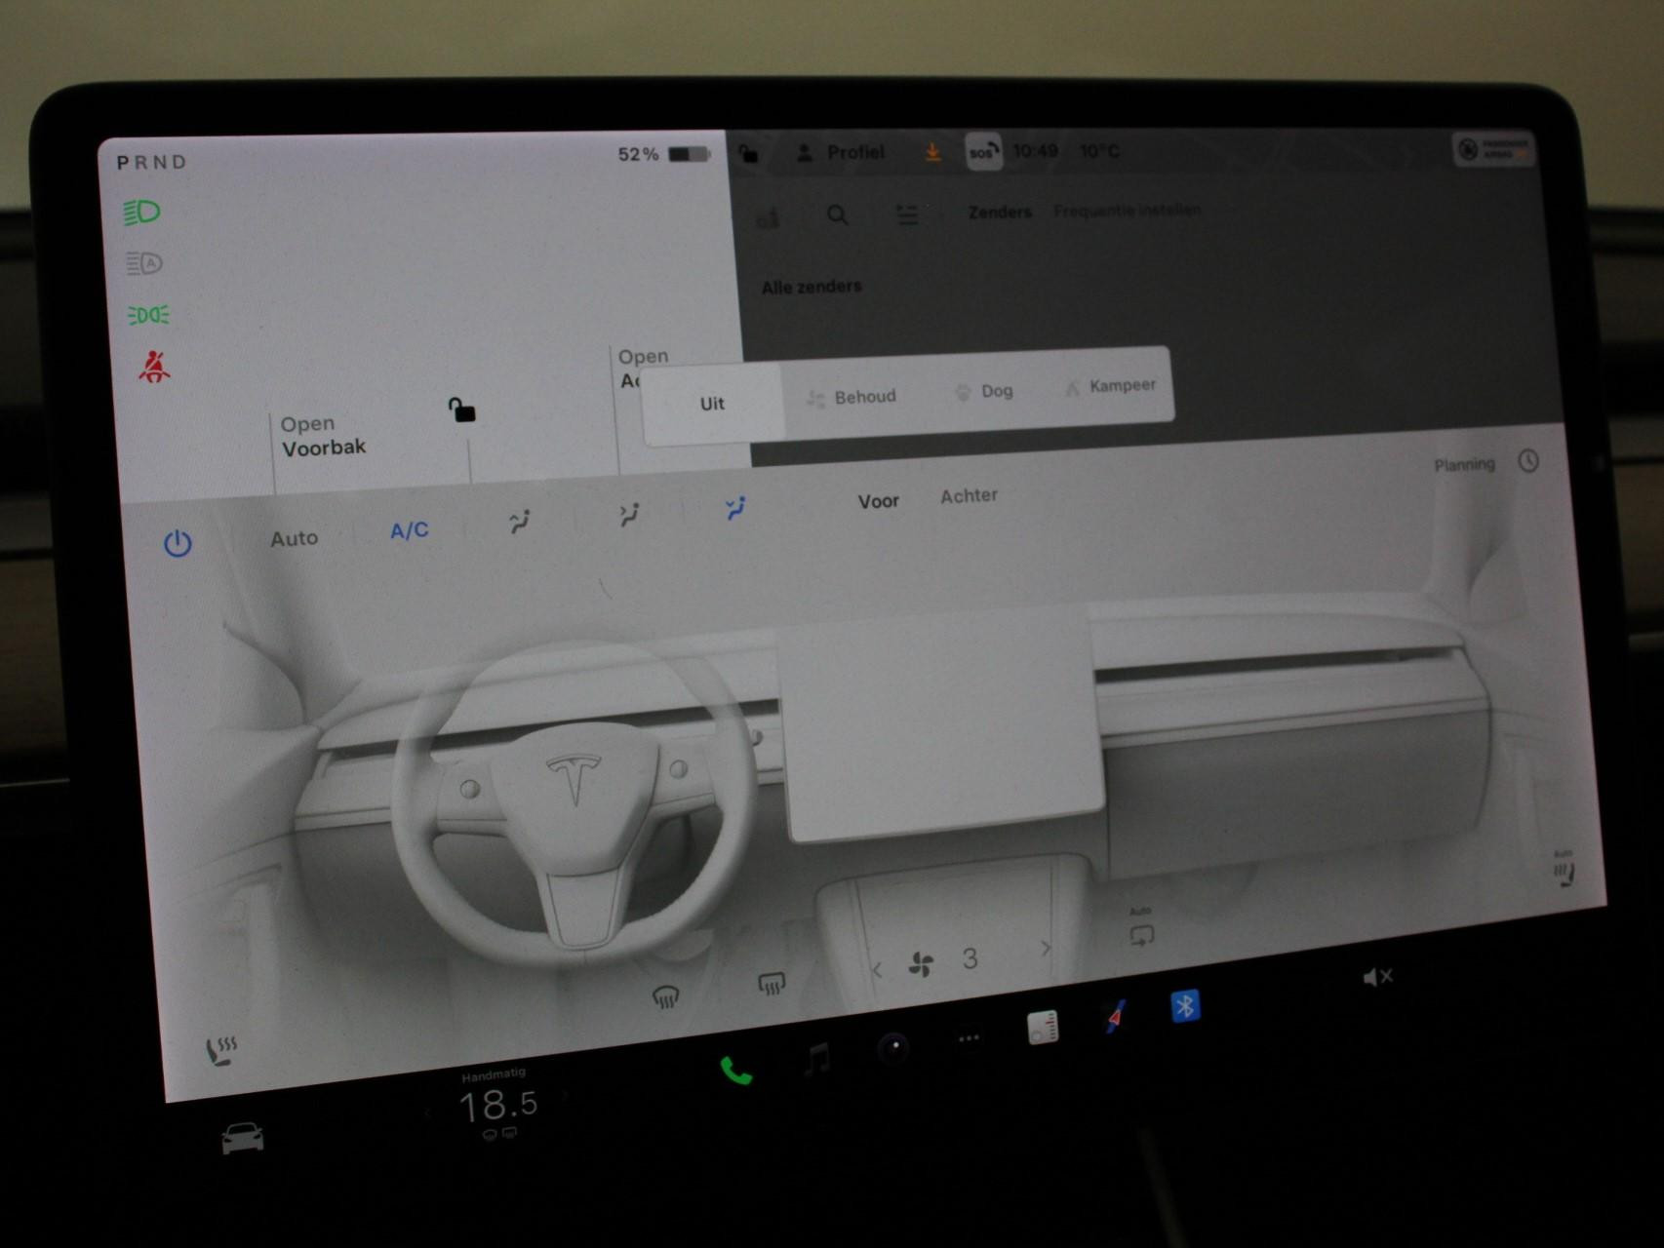Open the navigation arrow app
This screenshot has width=1664, height=1248.
[1114, 1016]
